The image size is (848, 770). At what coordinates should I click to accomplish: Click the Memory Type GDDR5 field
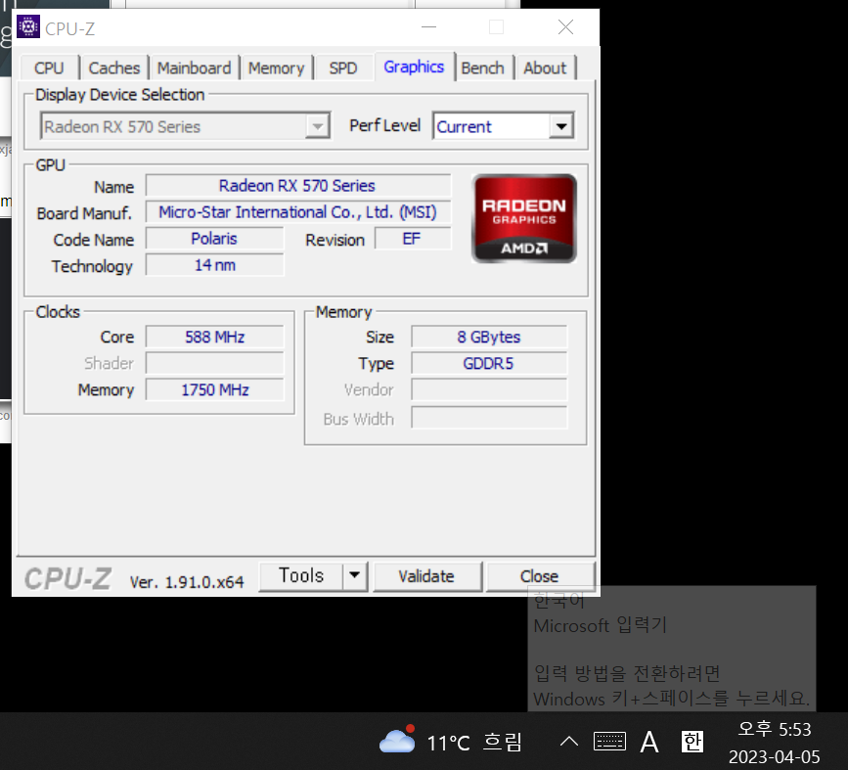pyautogui.click(x=488, y=363)
